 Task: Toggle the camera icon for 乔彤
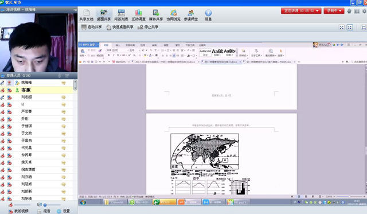click(9, 119)
